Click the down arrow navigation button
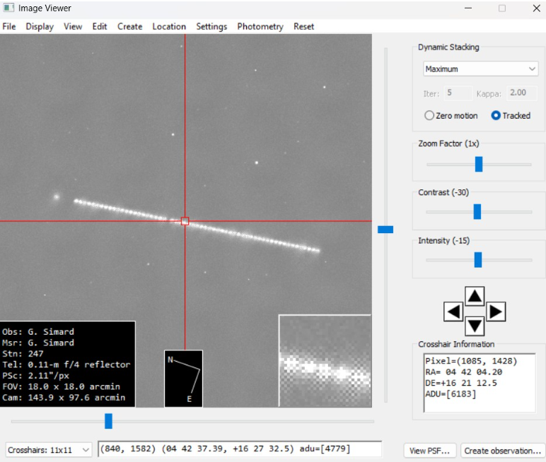Image resolution: width=546 pixels, height=462 pixels. click(475, 326)
